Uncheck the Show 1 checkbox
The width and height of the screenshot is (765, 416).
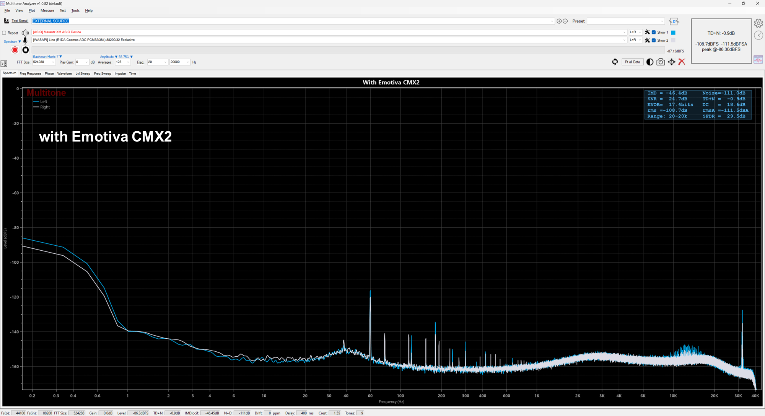654,32
